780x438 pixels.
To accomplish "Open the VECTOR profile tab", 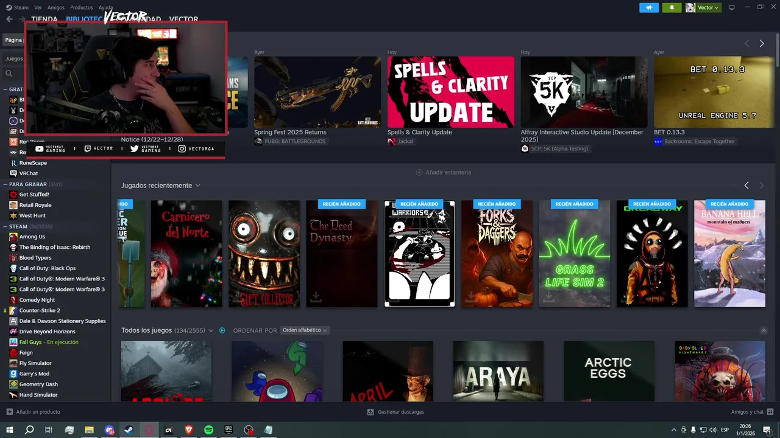I will [183, 19].
